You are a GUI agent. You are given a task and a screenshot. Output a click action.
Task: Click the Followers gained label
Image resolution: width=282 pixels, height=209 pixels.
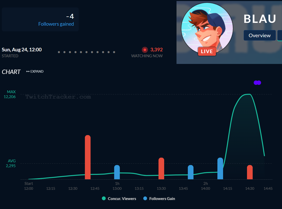56,24
